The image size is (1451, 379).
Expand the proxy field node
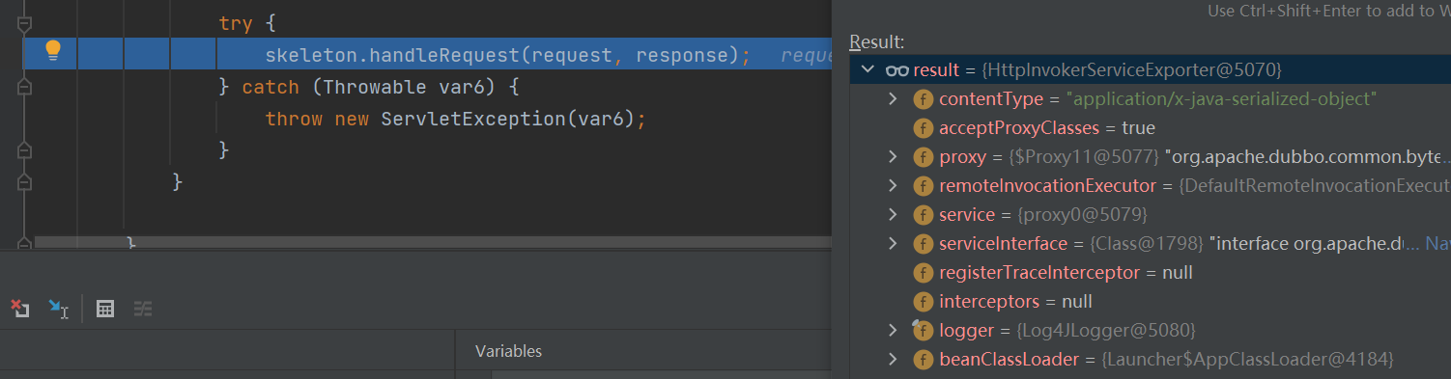click(x=894, y=157)
